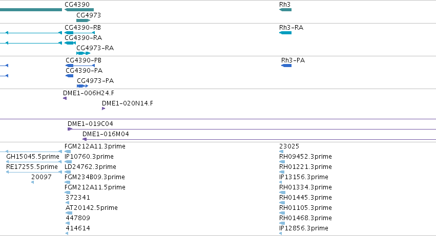Select the CG4973 gene glyph
The height and width of the screenshot is (236, 436).
pos(84,20)
